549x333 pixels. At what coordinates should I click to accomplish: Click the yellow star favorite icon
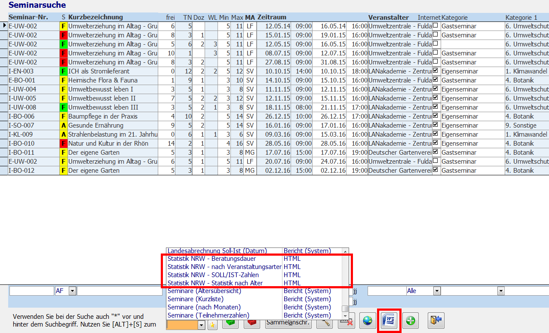click(212, 325)
